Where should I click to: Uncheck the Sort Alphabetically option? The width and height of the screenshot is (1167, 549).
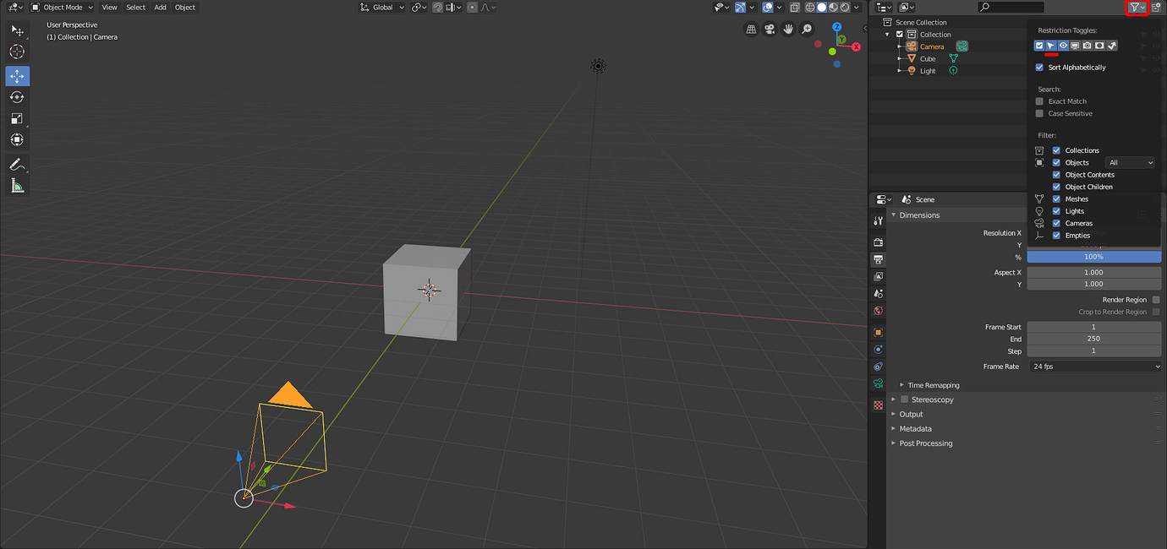[x=1039, y=67]
